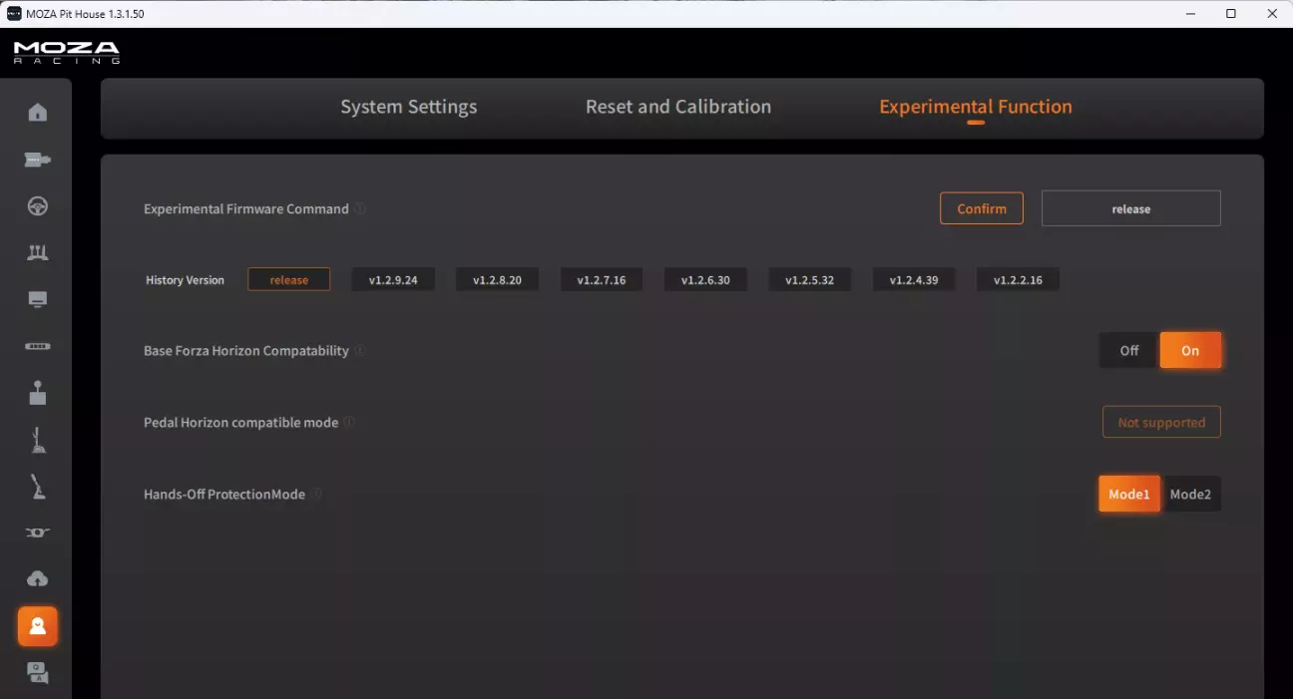Click info icon beside Experimental Firmware Command
This screenshot has height=699, width=1293.
tap(360, 209)
